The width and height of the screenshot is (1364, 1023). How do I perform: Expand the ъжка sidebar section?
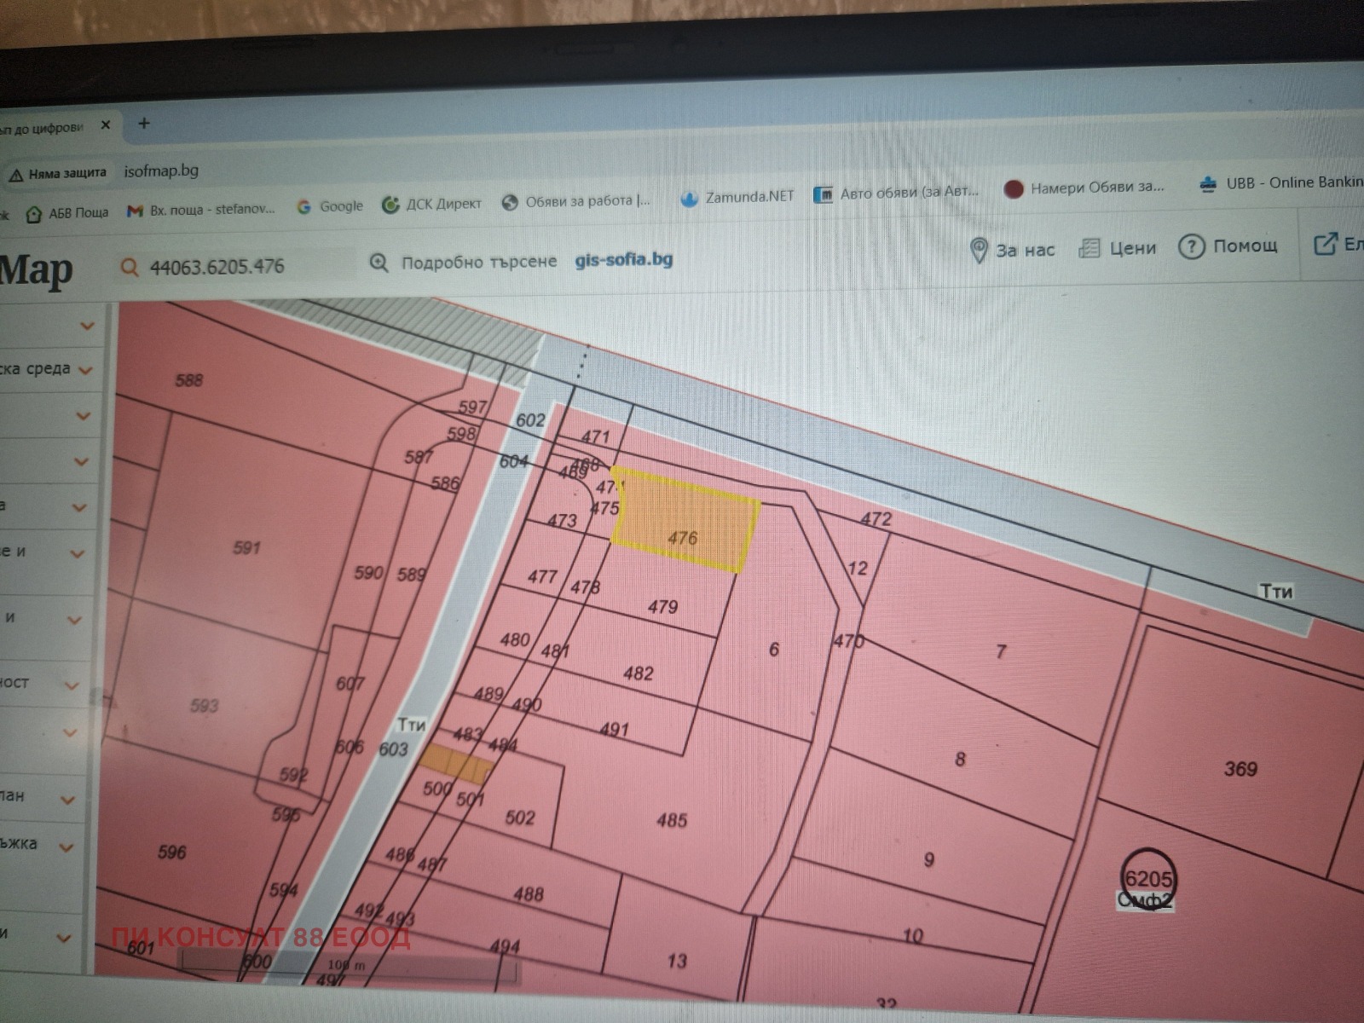pyautogui.click(x=66, y=847)
